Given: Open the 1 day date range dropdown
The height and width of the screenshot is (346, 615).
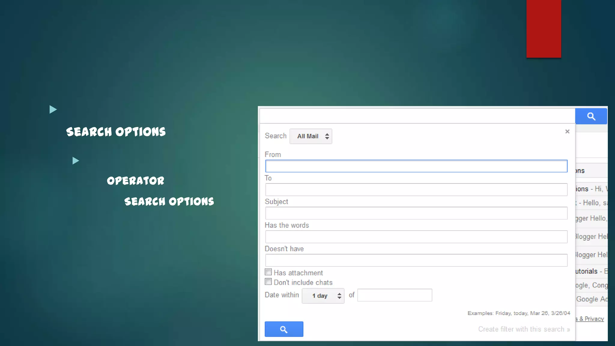Looking at the screenshot, I should (x=323, y=296).
